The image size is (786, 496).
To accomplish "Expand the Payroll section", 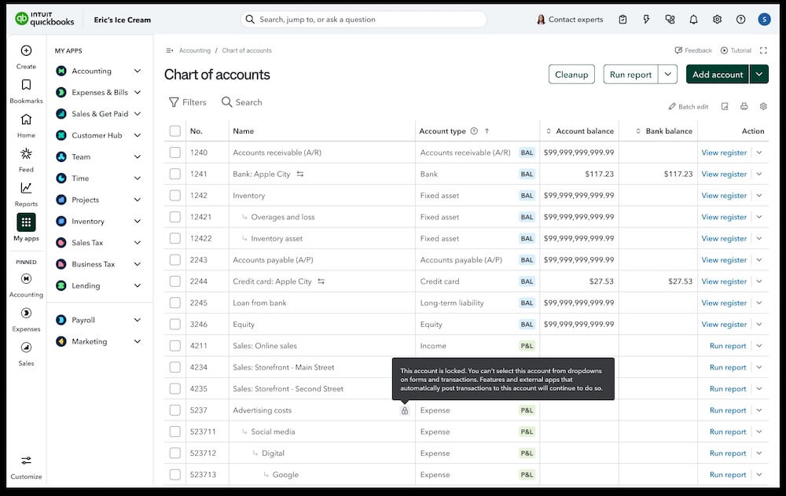I will (x=138, y=320).
